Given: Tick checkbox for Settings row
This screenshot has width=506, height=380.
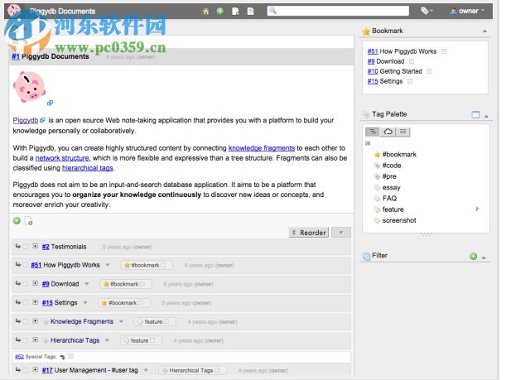Looking at the screenshot, I should point(26,302).
